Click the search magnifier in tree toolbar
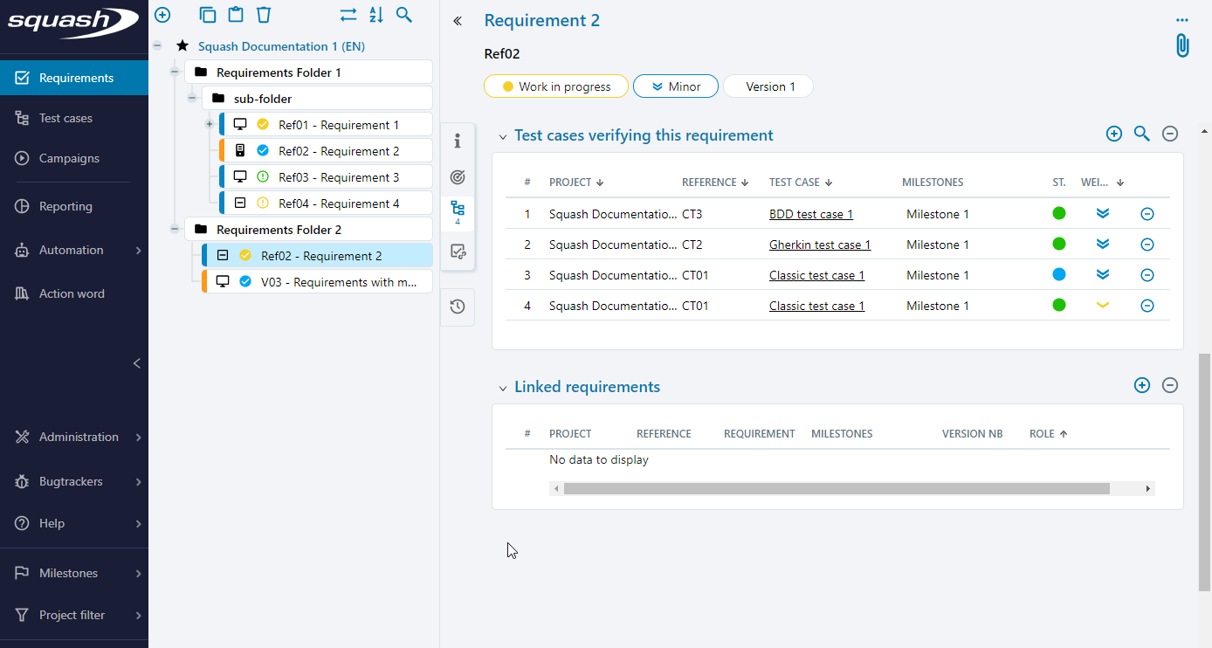 (x=403, y=15)
